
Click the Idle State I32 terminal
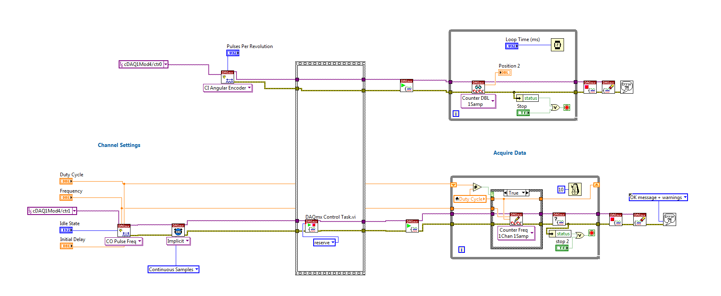point(66,230)
